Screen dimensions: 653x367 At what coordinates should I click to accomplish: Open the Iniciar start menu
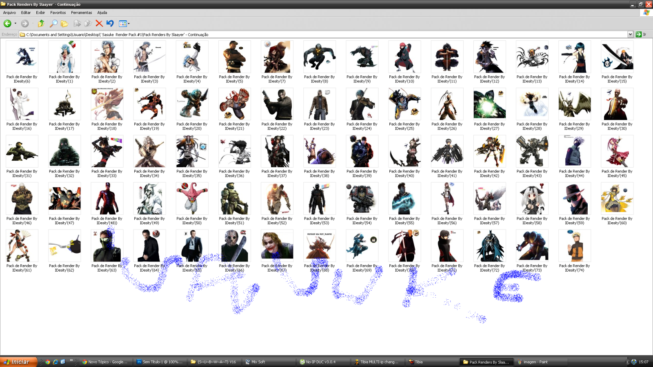(19, 362)
